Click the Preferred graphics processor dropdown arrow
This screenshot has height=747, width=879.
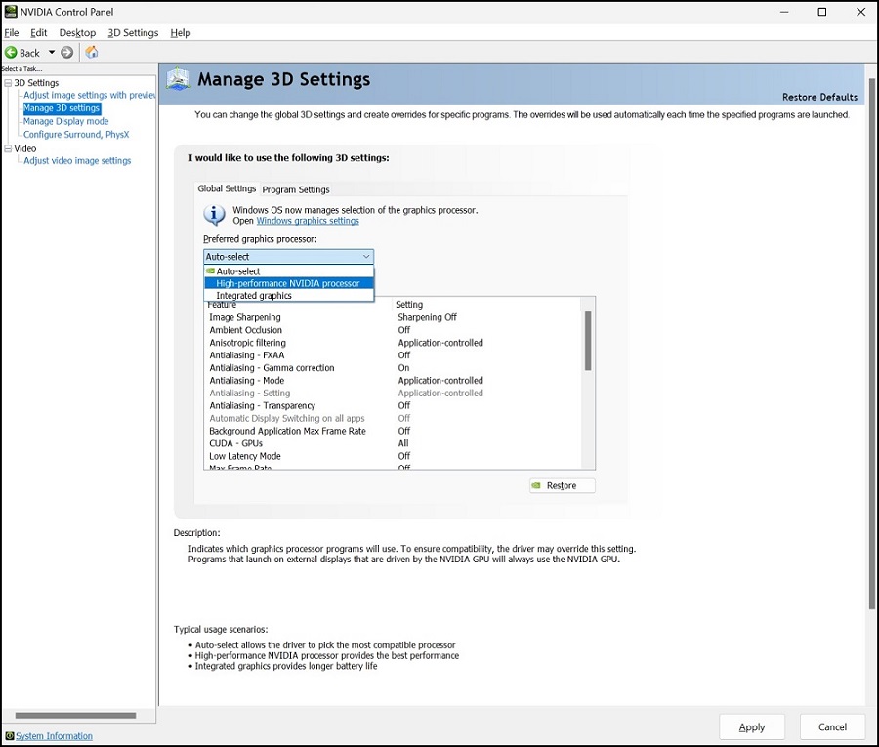tap(367, 256)
